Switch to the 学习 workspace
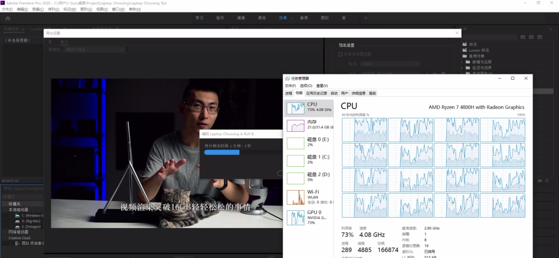 coord(199,18)
